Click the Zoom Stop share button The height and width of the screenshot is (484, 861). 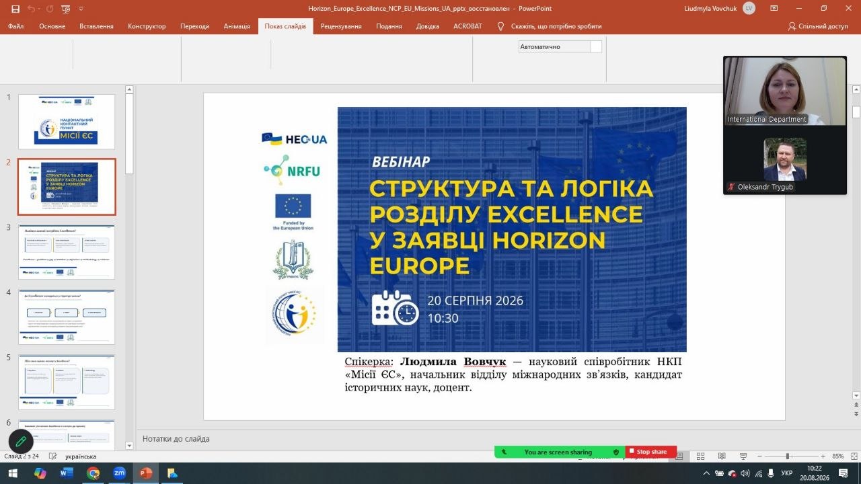[x=651, y=452]
